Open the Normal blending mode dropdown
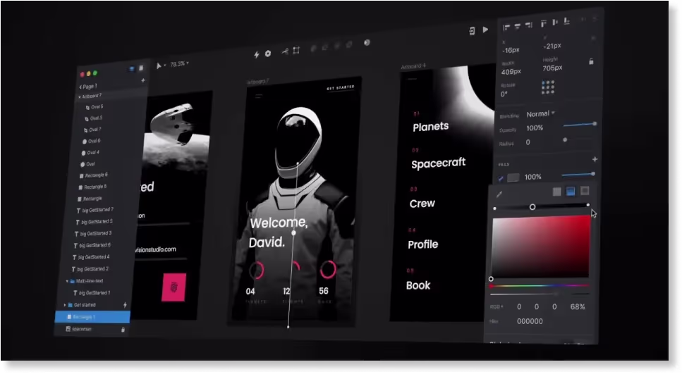This screenshot has width=682, height=374. [541, 114]
